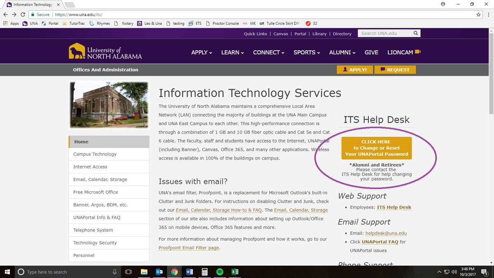
Task: Click the helpdesk@una.edu email link
Action: point(386,234)
